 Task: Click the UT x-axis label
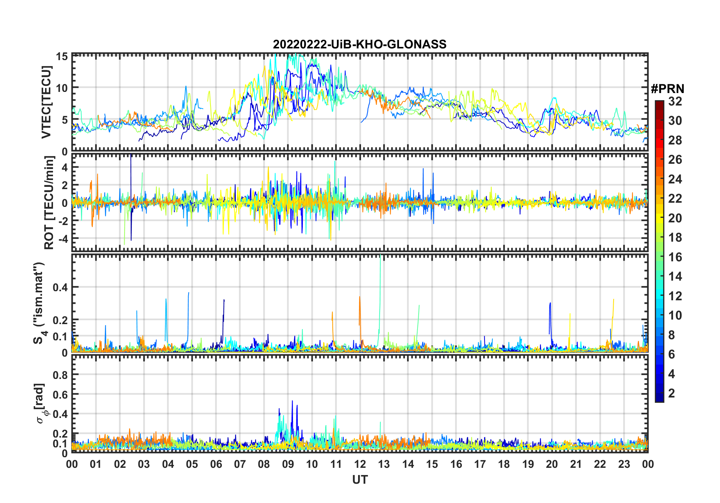[x=360, y=480]
